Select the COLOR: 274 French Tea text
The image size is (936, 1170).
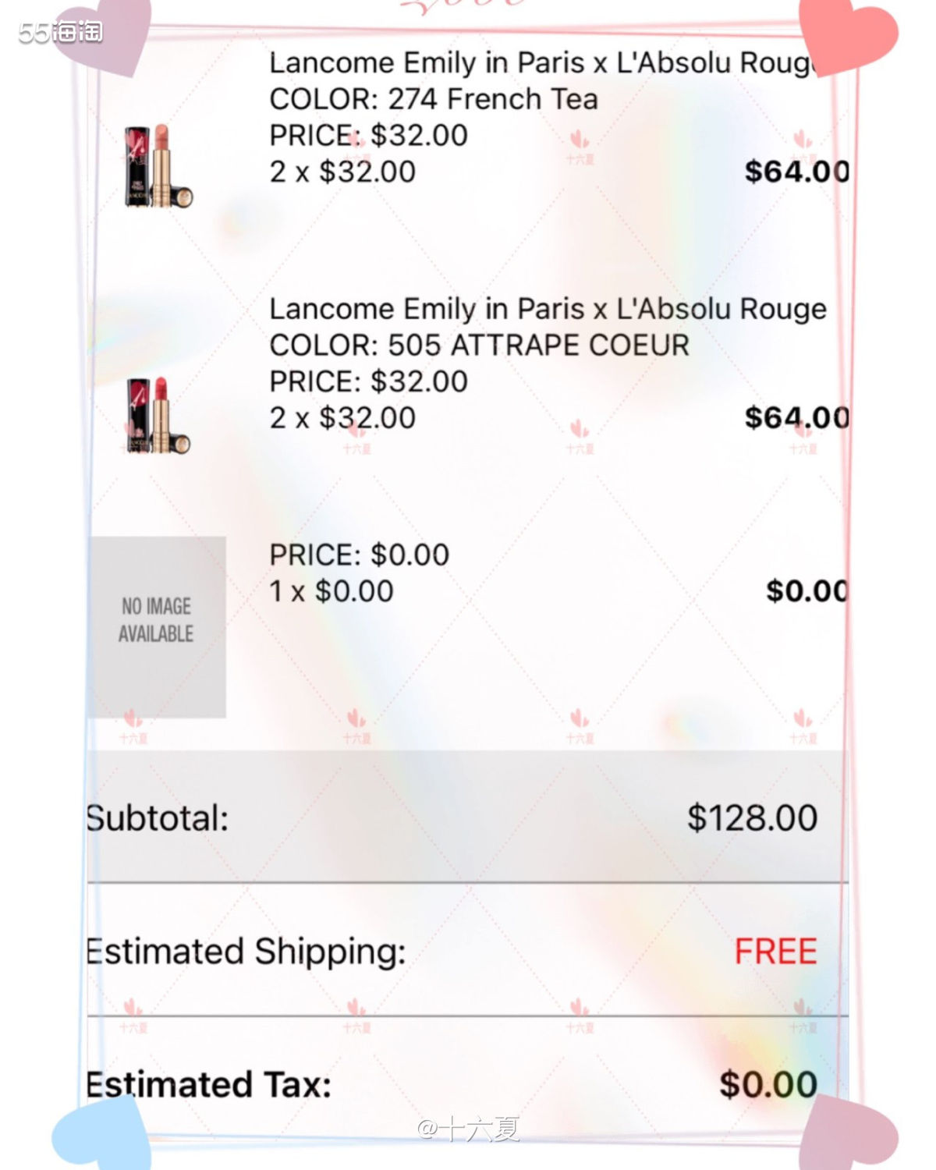(434, 99)
